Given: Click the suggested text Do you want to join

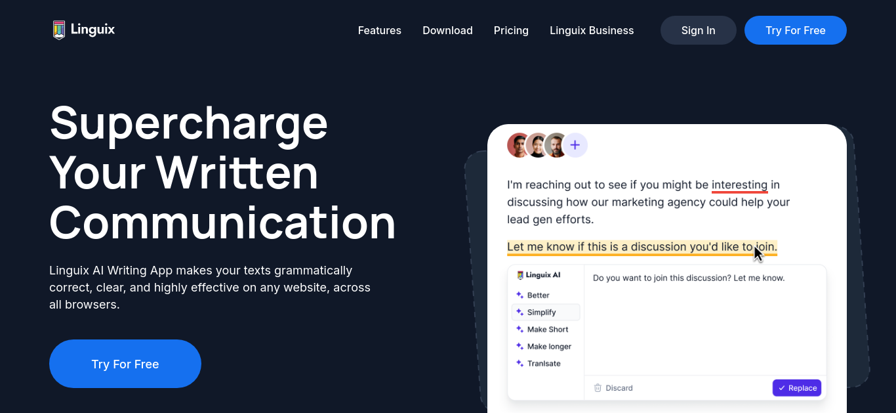Looking at the screenshot, I should (x=689, y=278).
